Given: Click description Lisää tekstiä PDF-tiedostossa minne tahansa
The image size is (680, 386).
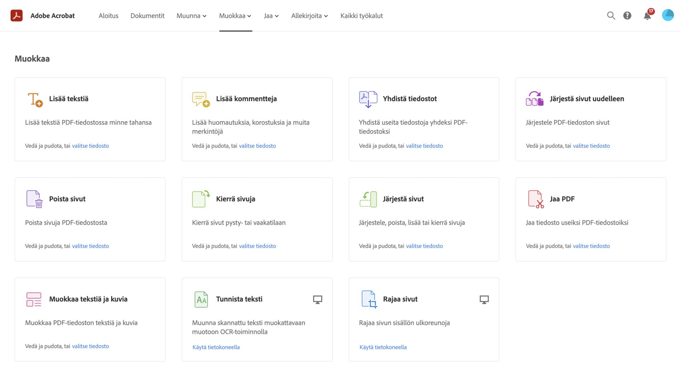Looking at the screenshot, I should (x=88, y=122).
